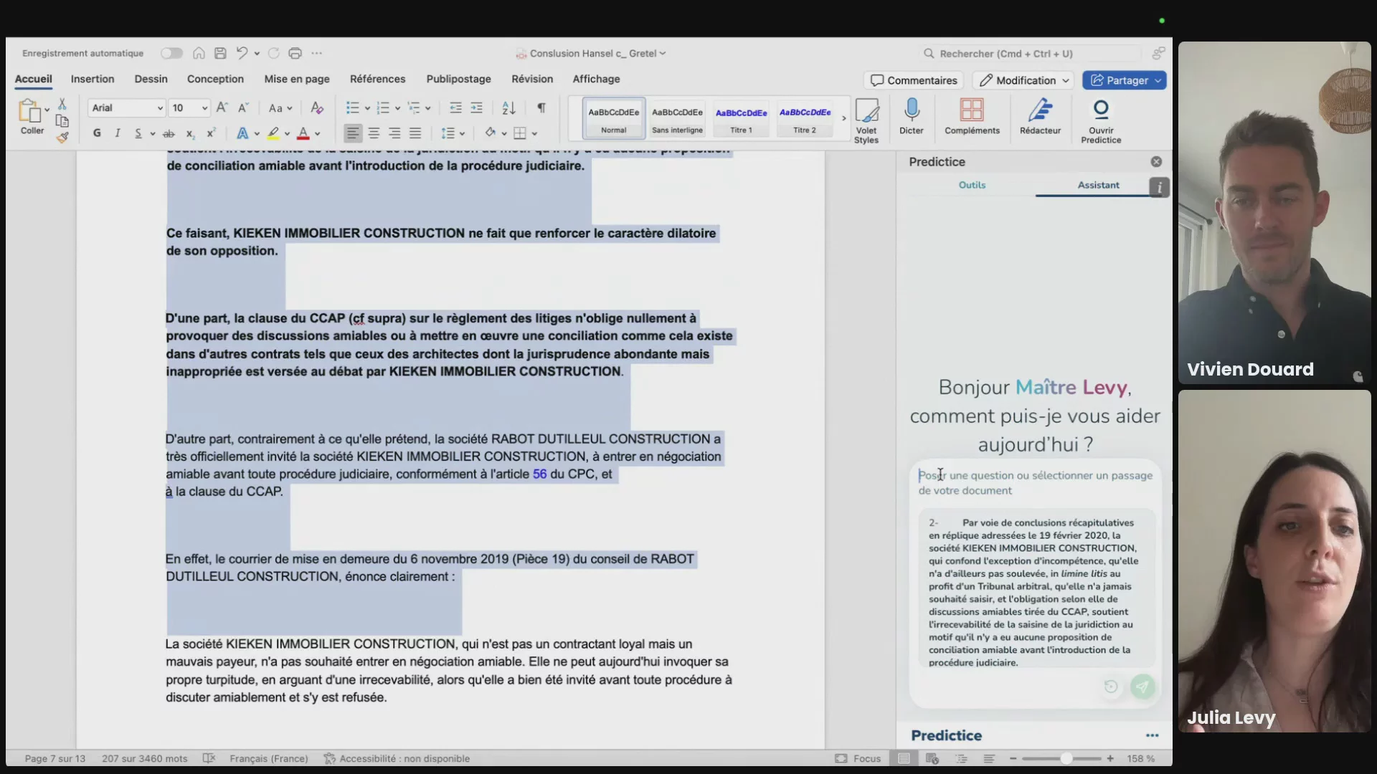Click the Clear formatting icon
The width and height of the screenshot is (1377, 774).
click(317, 108)
